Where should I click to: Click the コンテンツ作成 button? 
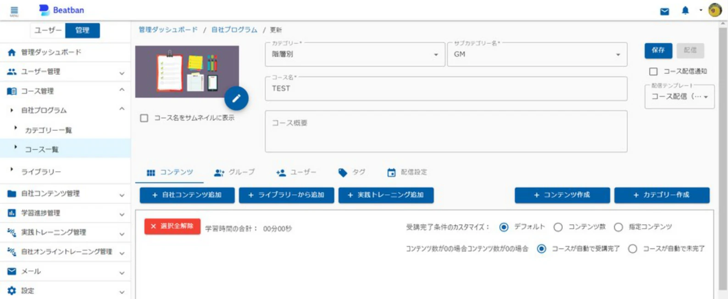point(562,195)
